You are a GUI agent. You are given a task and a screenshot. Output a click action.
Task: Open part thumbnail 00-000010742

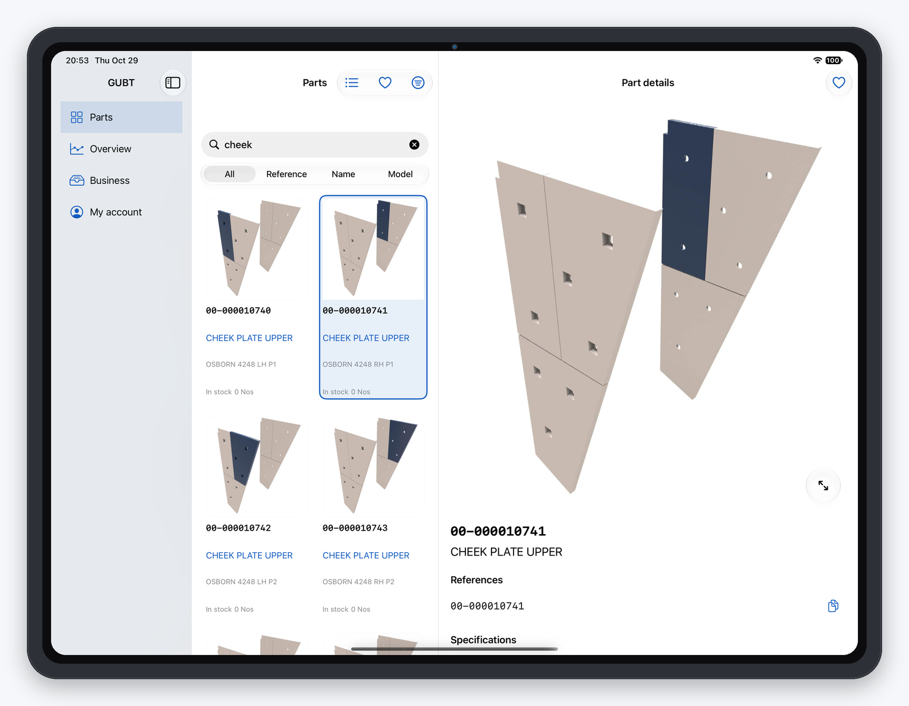[x=256, y=466]
